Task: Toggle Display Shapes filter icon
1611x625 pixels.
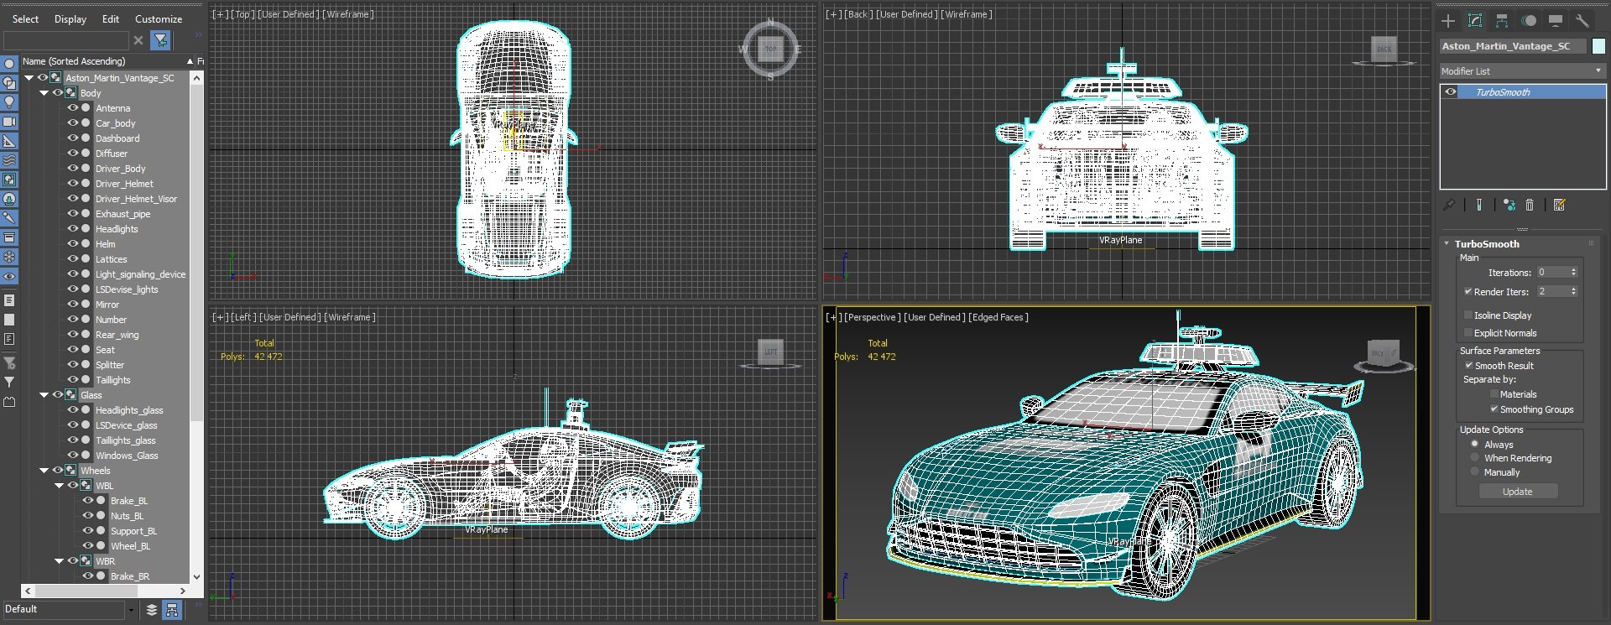Action: point(9,83)
